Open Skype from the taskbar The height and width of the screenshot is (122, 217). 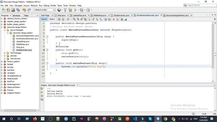click(150, 119)
